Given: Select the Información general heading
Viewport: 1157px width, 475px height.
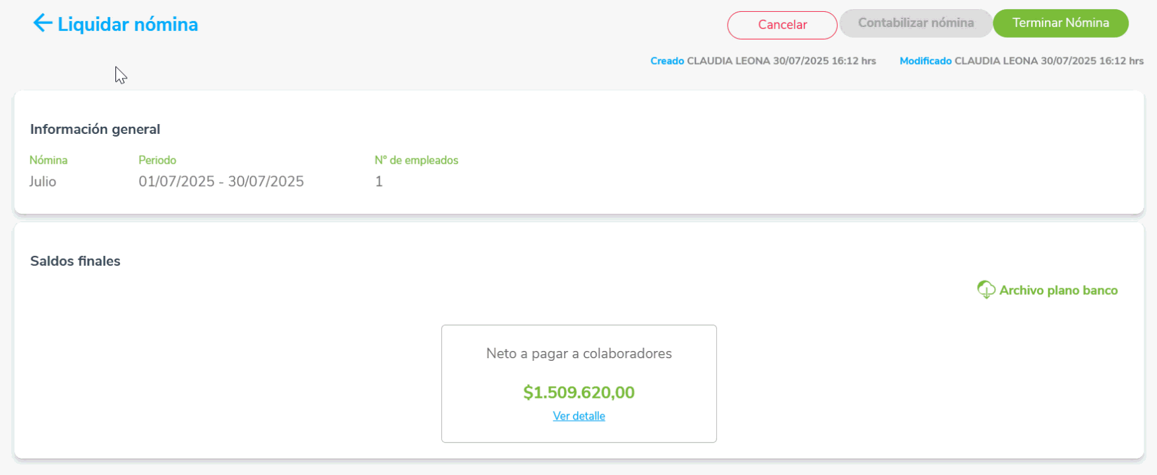Looking at the screenshot, I should [95, 129].
